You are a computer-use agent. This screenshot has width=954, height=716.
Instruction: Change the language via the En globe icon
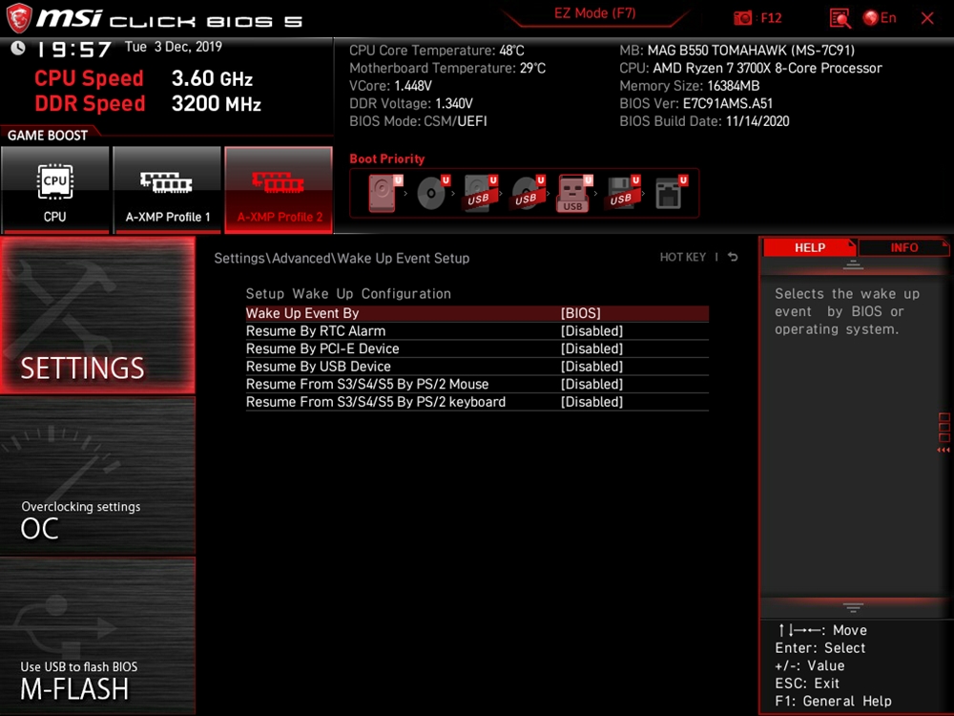pyautogui.click(x=880, y=18)
